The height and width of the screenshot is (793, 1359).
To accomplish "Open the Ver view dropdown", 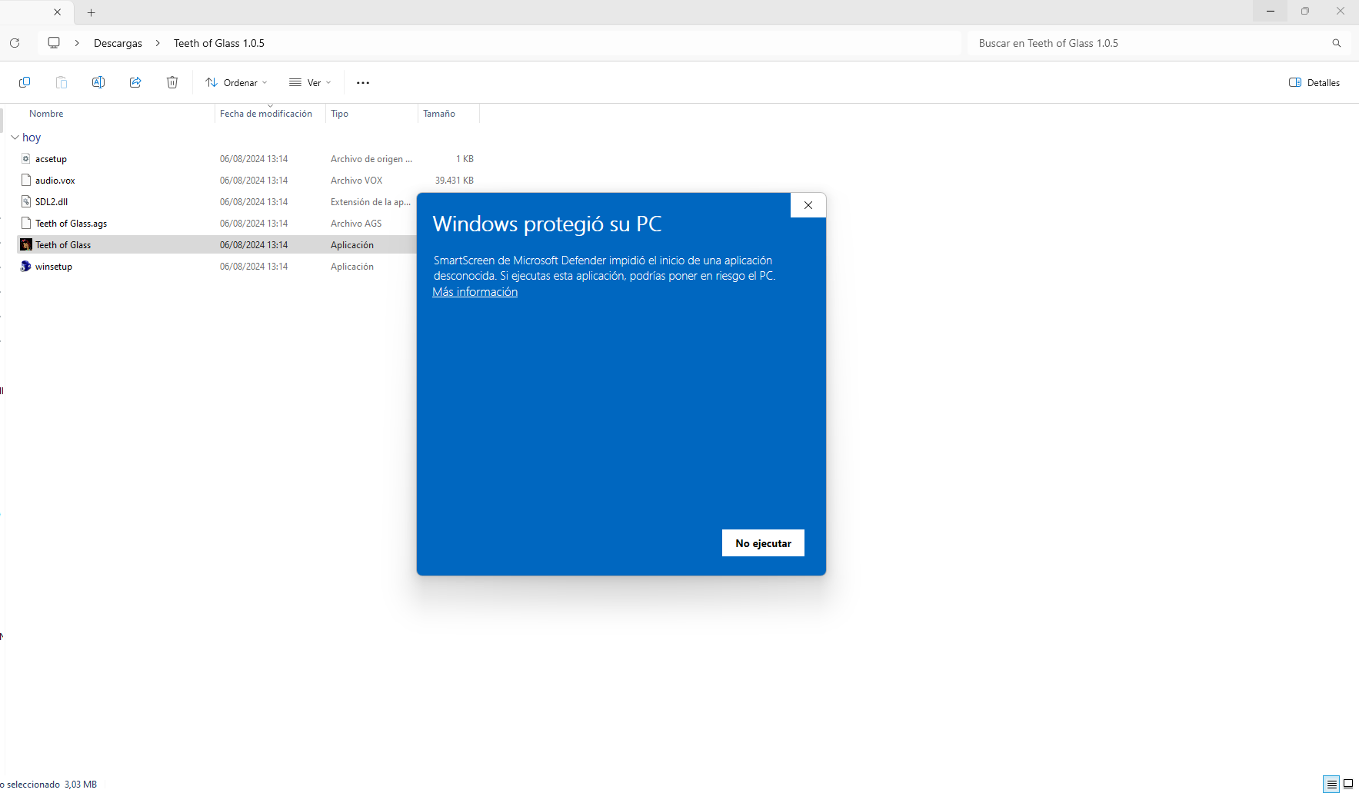I will click(x=310, y=82).
